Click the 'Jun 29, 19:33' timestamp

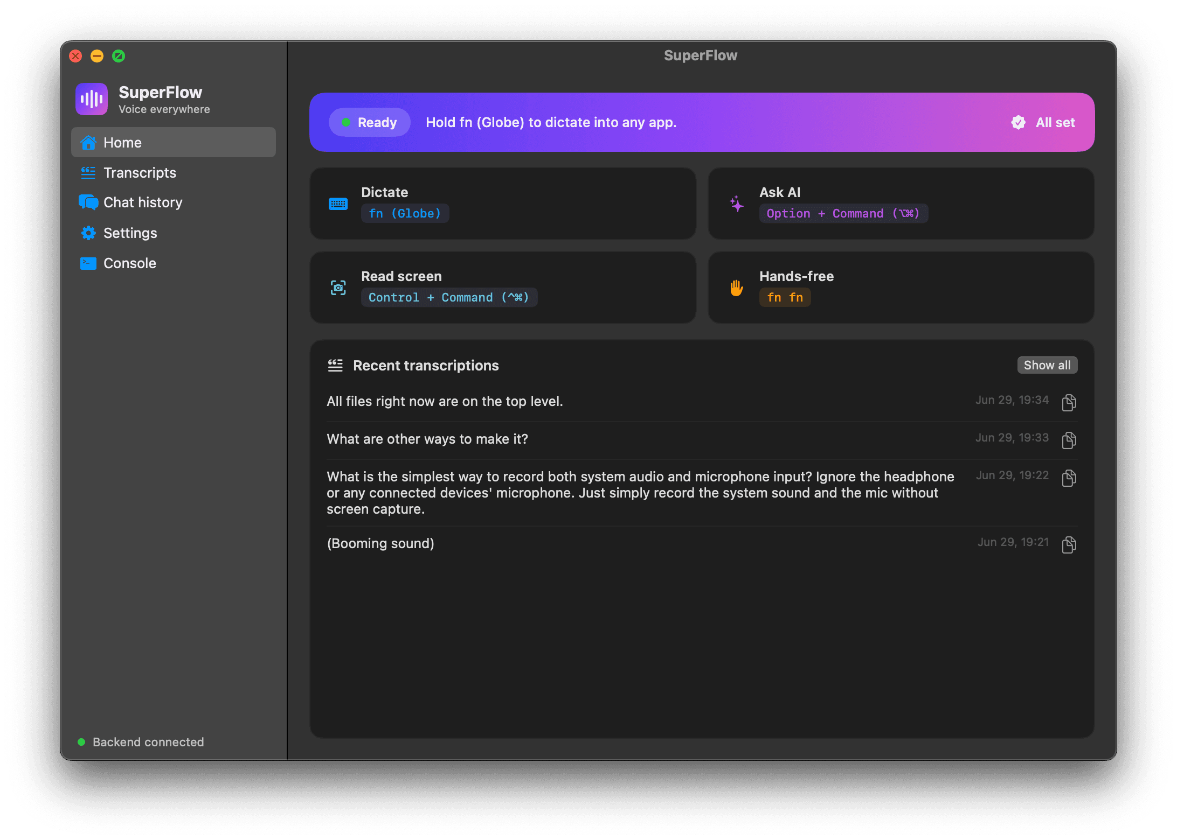click(1012, 438)
